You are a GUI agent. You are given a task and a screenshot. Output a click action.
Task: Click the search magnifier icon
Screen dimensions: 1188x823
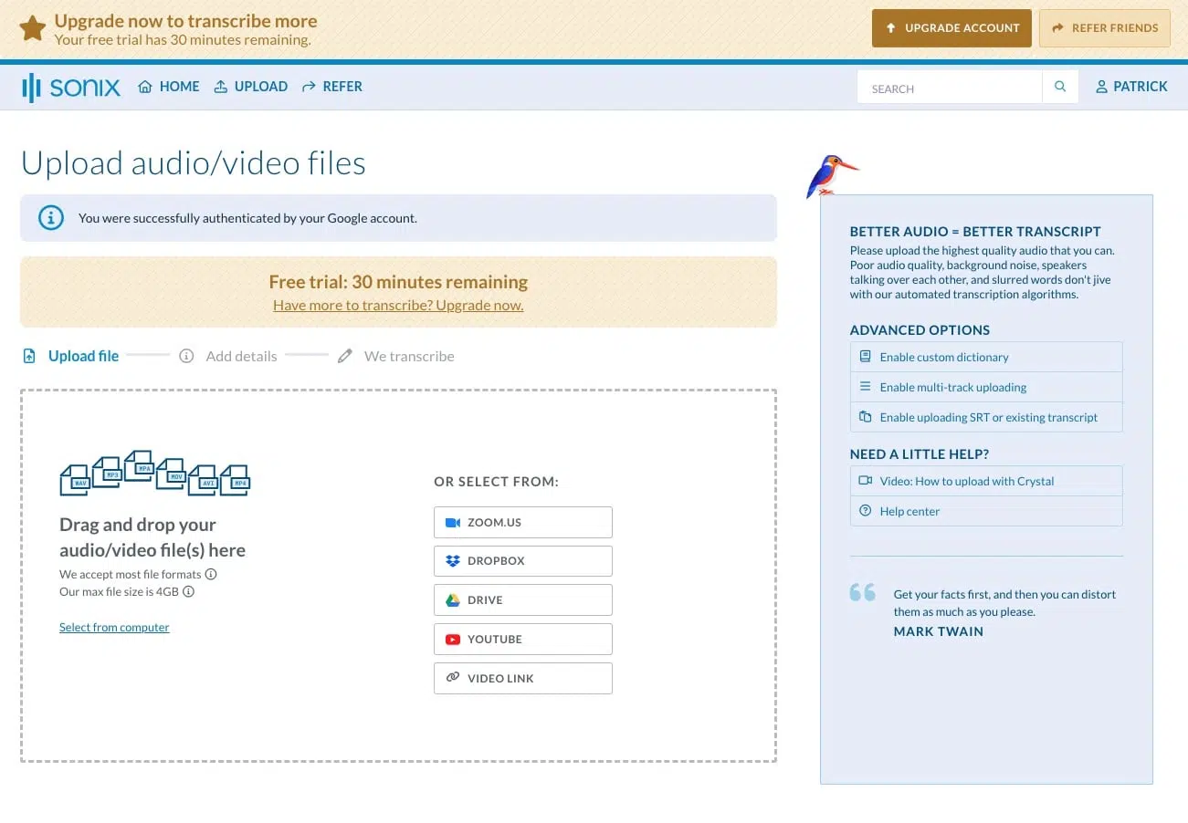click(x=1059, y=86)
